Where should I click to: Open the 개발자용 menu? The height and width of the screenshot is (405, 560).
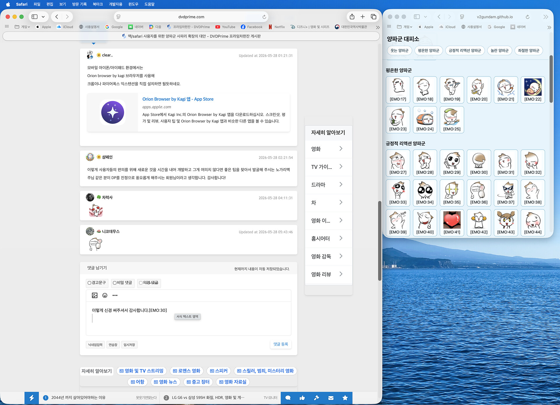[x=116, y=4]
